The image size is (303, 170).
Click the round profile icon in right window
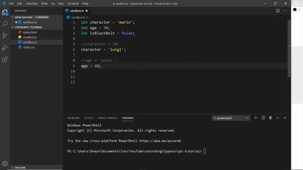click(294, 9)
